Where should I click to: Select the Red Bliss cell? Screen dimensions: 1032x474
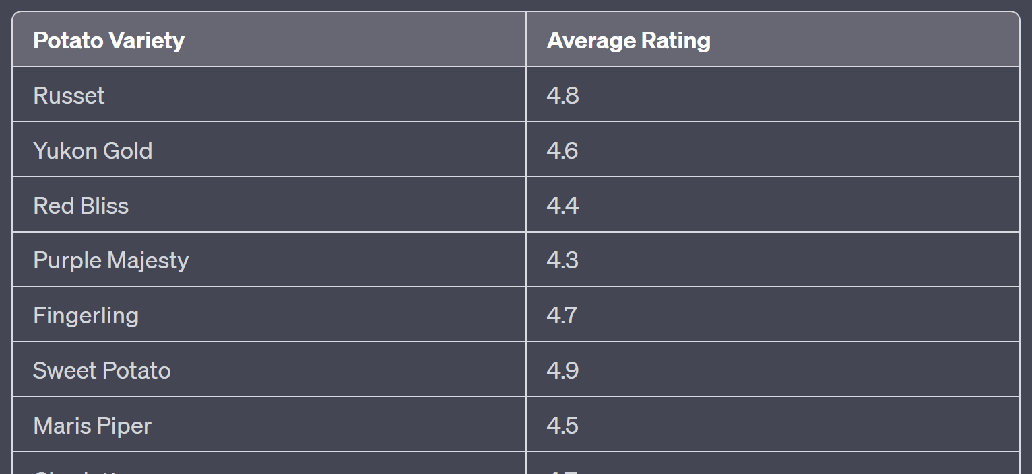(x=81, y=206)
